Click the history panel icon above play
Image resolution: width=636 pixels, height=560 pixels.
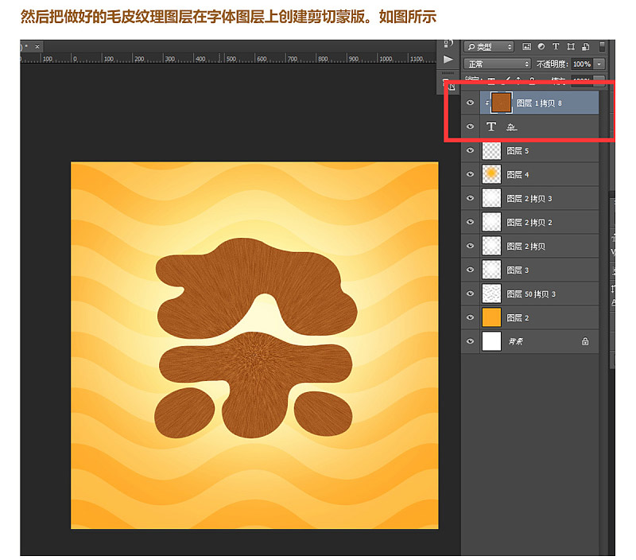(448, 43)
